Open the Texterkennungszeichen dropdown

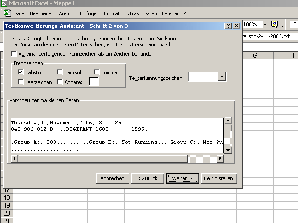click(x=222, y=77)
